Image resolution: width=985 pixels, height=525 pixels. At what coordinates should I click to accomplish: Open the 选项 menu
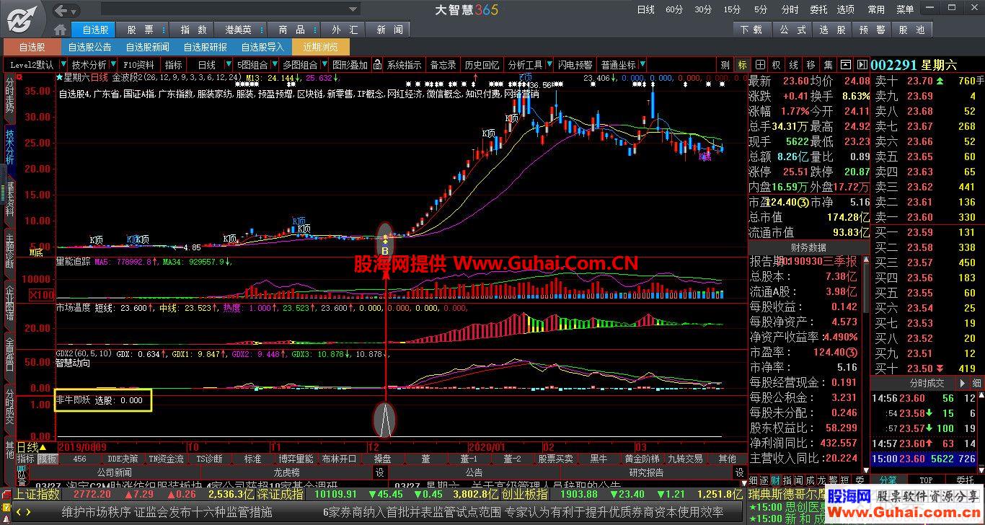(846, 10)
